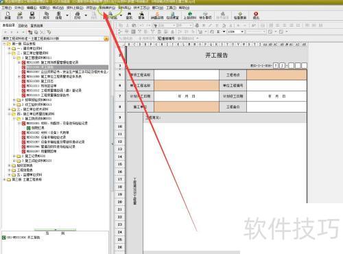Open the 帮助(H) menu

pos(184,8)
